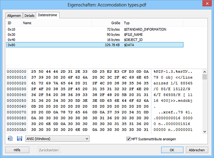The height and width of the screenshot is (158, 214).
Task: Sort streams by the Größe column header
Action: point(107,23)
